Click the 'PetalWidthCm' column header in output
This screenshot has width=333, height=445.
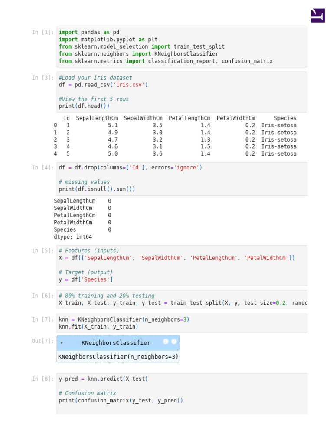pos(236,118)
